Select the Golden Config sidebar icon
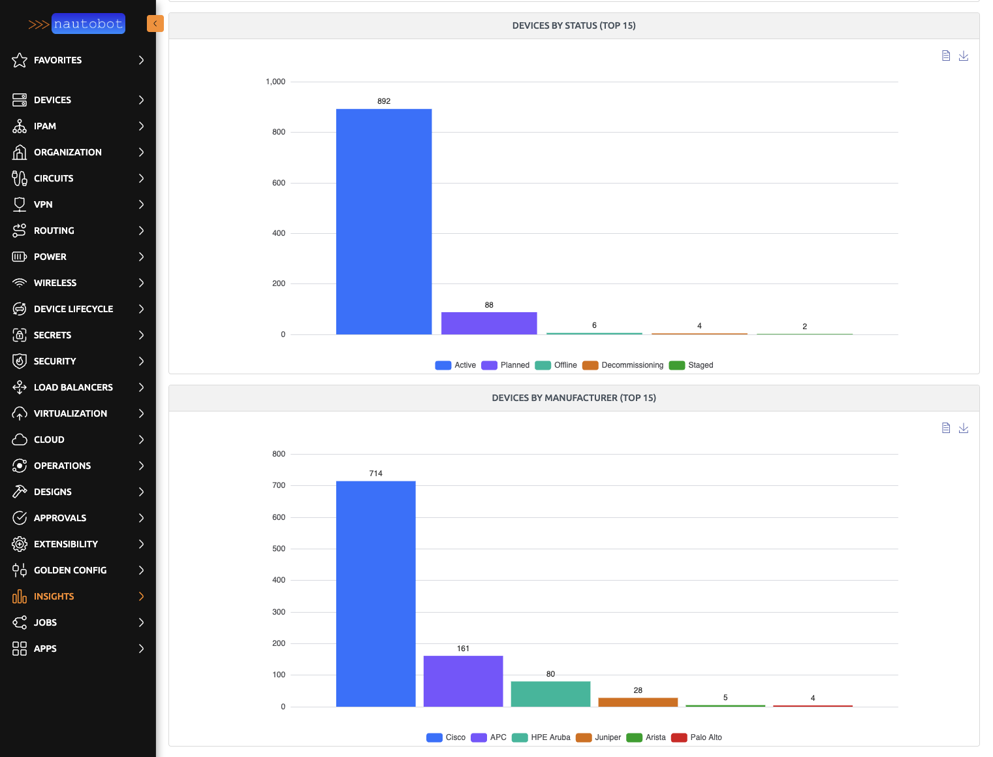The image size is (993, 757). (20, 570)
